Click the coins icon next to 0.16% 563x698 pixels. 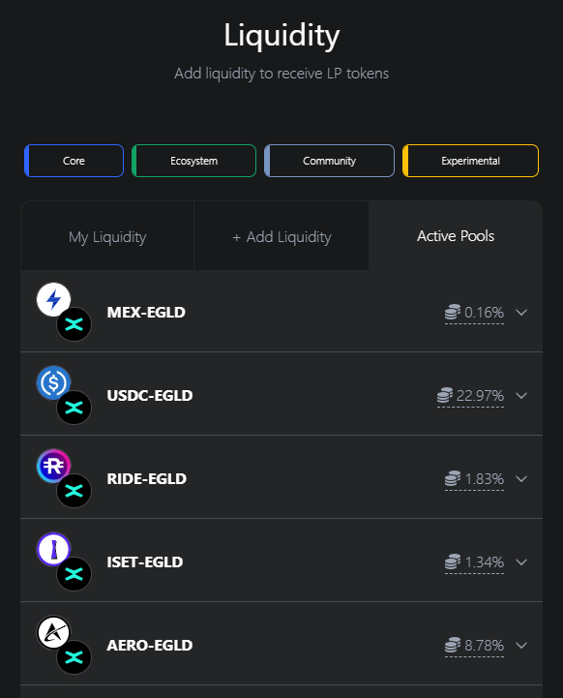(x=453, y=312)
